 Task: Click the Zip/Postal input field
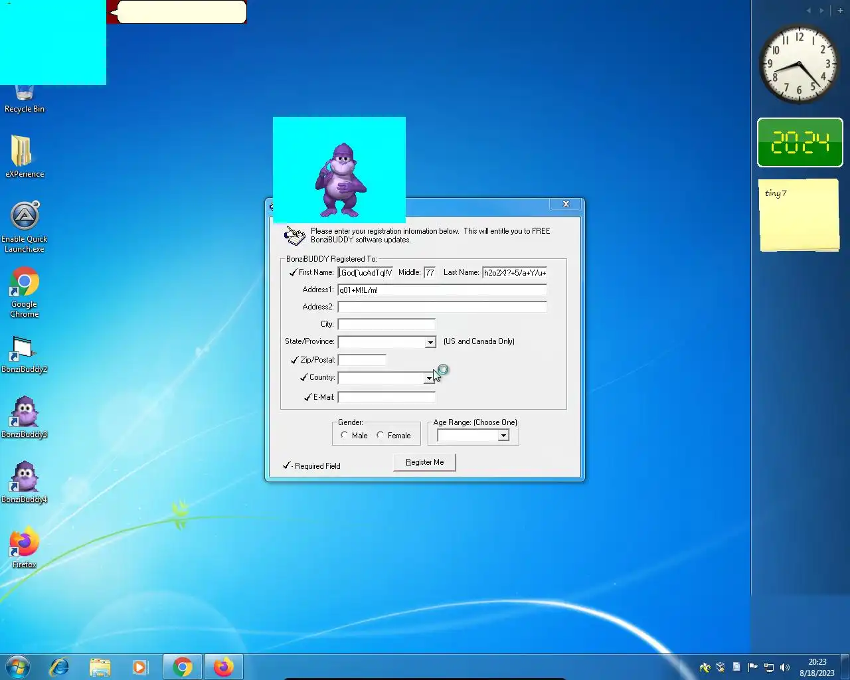pyautogui.click(x=362, y=360)
